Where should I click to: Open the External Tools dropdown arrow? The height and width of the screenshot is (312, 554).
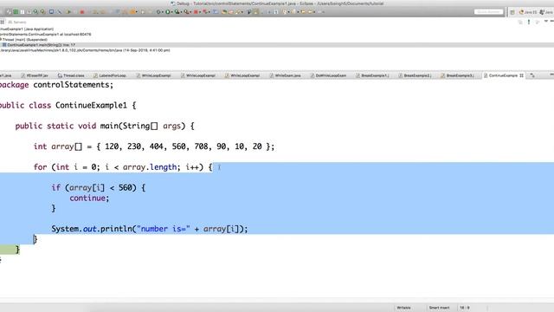[190, 12]
